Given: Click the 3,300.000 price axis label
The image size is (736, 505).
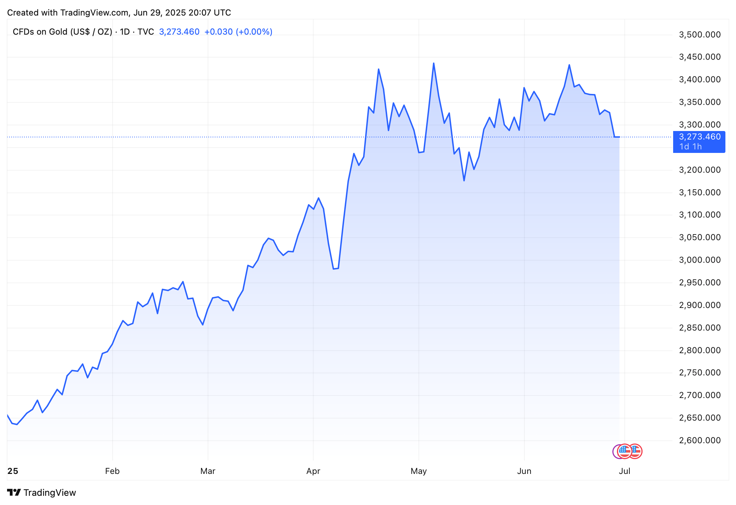Looking at the screenshot, I should [700, 125].
